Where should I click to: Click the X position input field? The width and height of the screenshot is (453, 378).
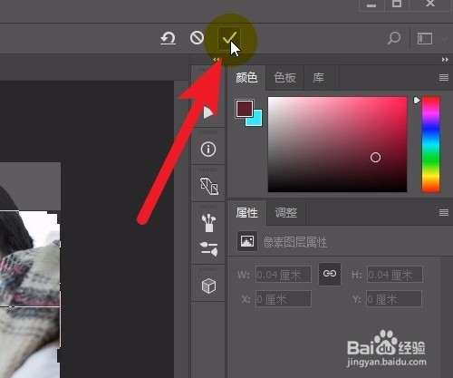tap(284, 299)
